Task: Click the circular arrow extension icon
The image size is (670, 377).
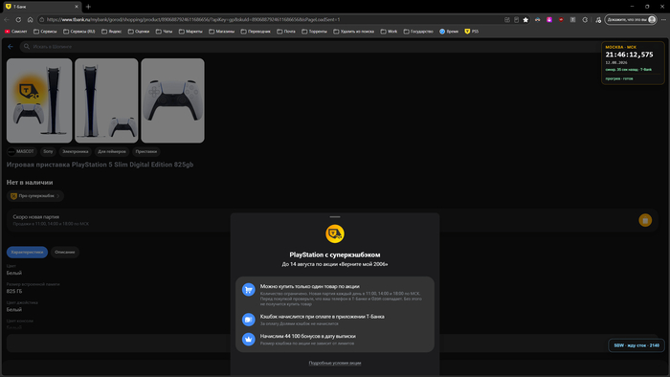Action: [585, 20]
